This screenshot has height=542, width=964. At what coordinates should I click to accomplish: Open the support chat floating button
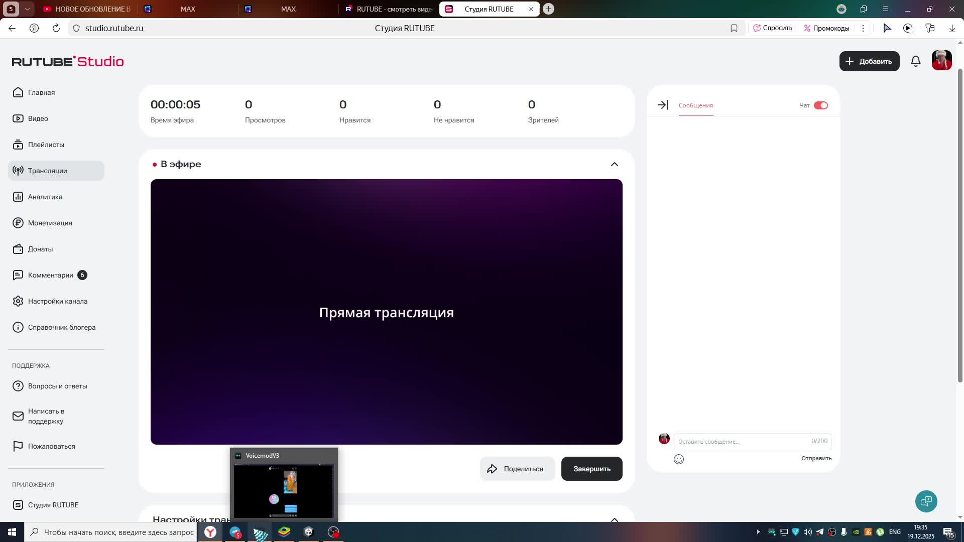[926, 501]
